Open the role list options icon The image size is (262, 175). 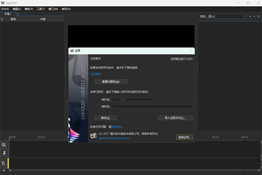pos(259,17)
